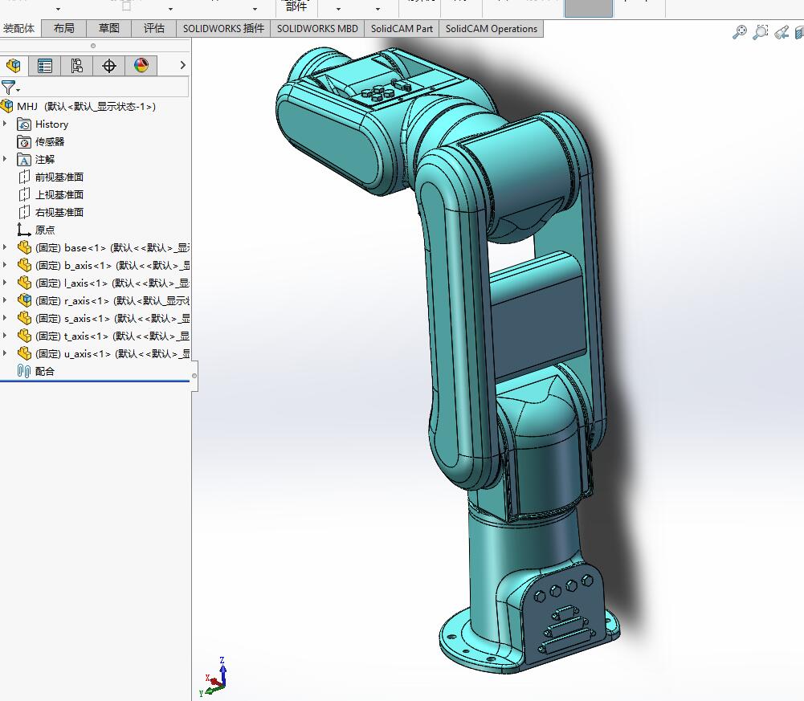This screenshot has width=804, height=701.
Task: Select the History folder icon
Action: (x=24, y=124)
